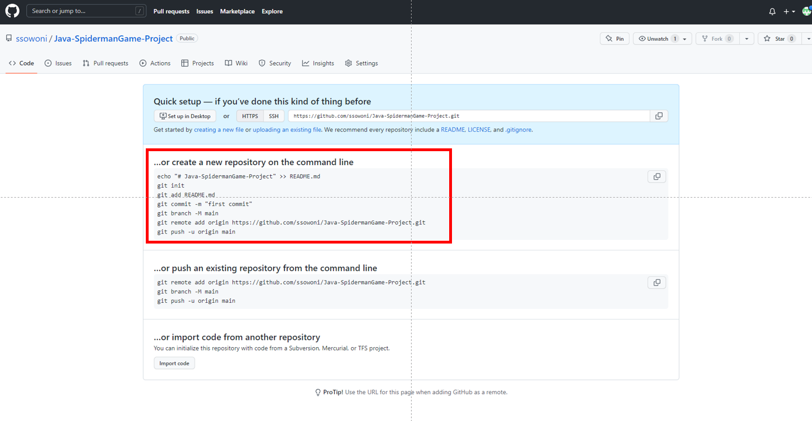Click the slash shortcut hint in search
The image size is (812, 421).
139,11
